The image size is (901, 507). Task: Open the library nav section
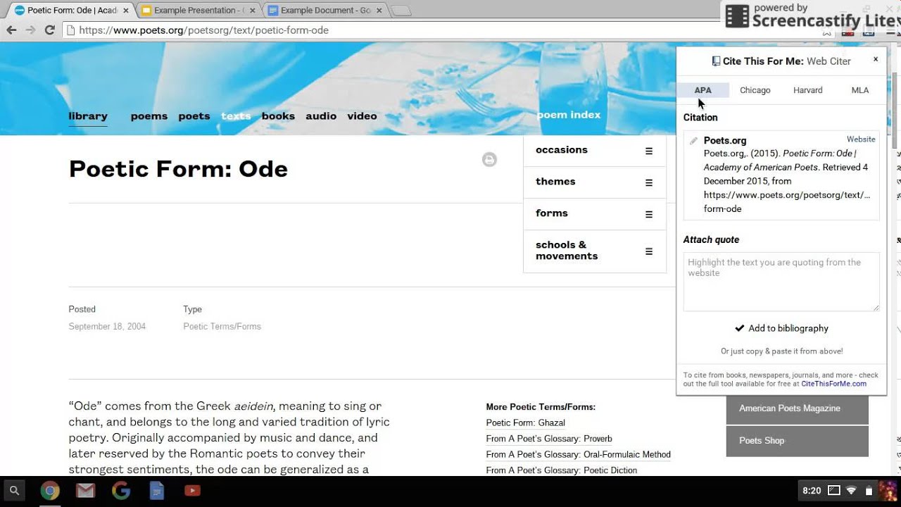click(x=88, y=116)
